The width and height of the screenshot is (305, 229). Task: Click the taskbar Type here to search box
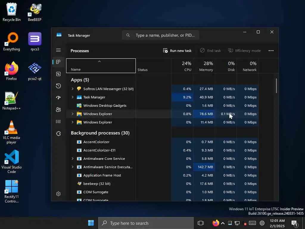pos(146,223)
